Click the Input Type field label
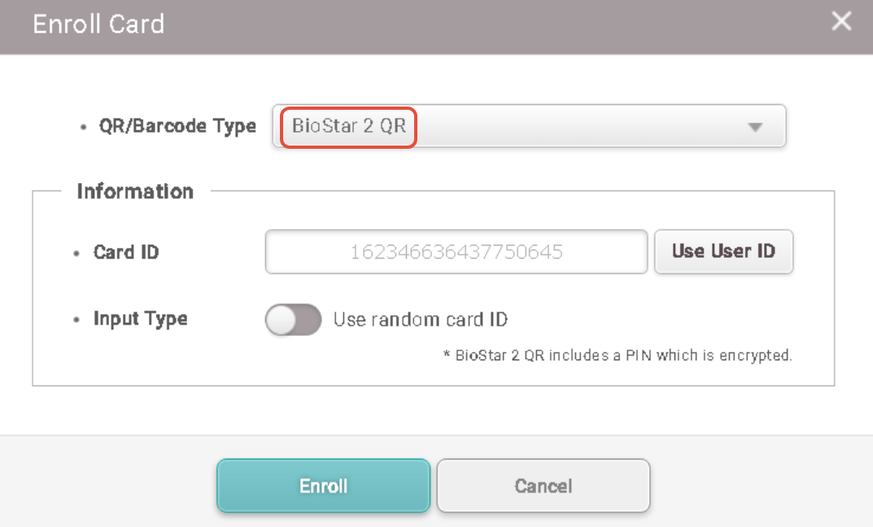This screenshot has width=873, height=527. click(140, 319)
